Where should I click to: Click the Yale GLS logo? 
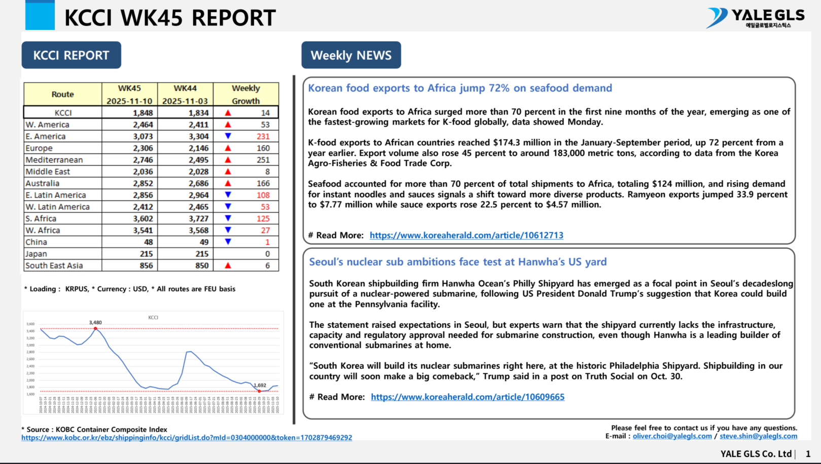point(755,18)
